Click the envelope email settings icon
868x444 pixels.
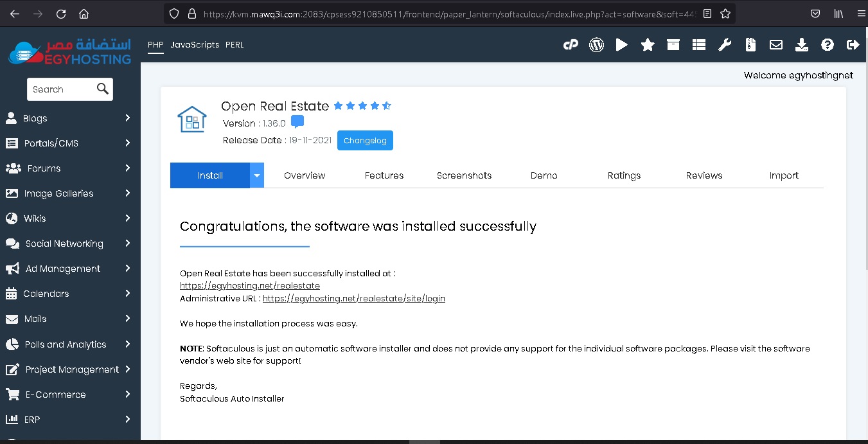[x=776, y=45]
